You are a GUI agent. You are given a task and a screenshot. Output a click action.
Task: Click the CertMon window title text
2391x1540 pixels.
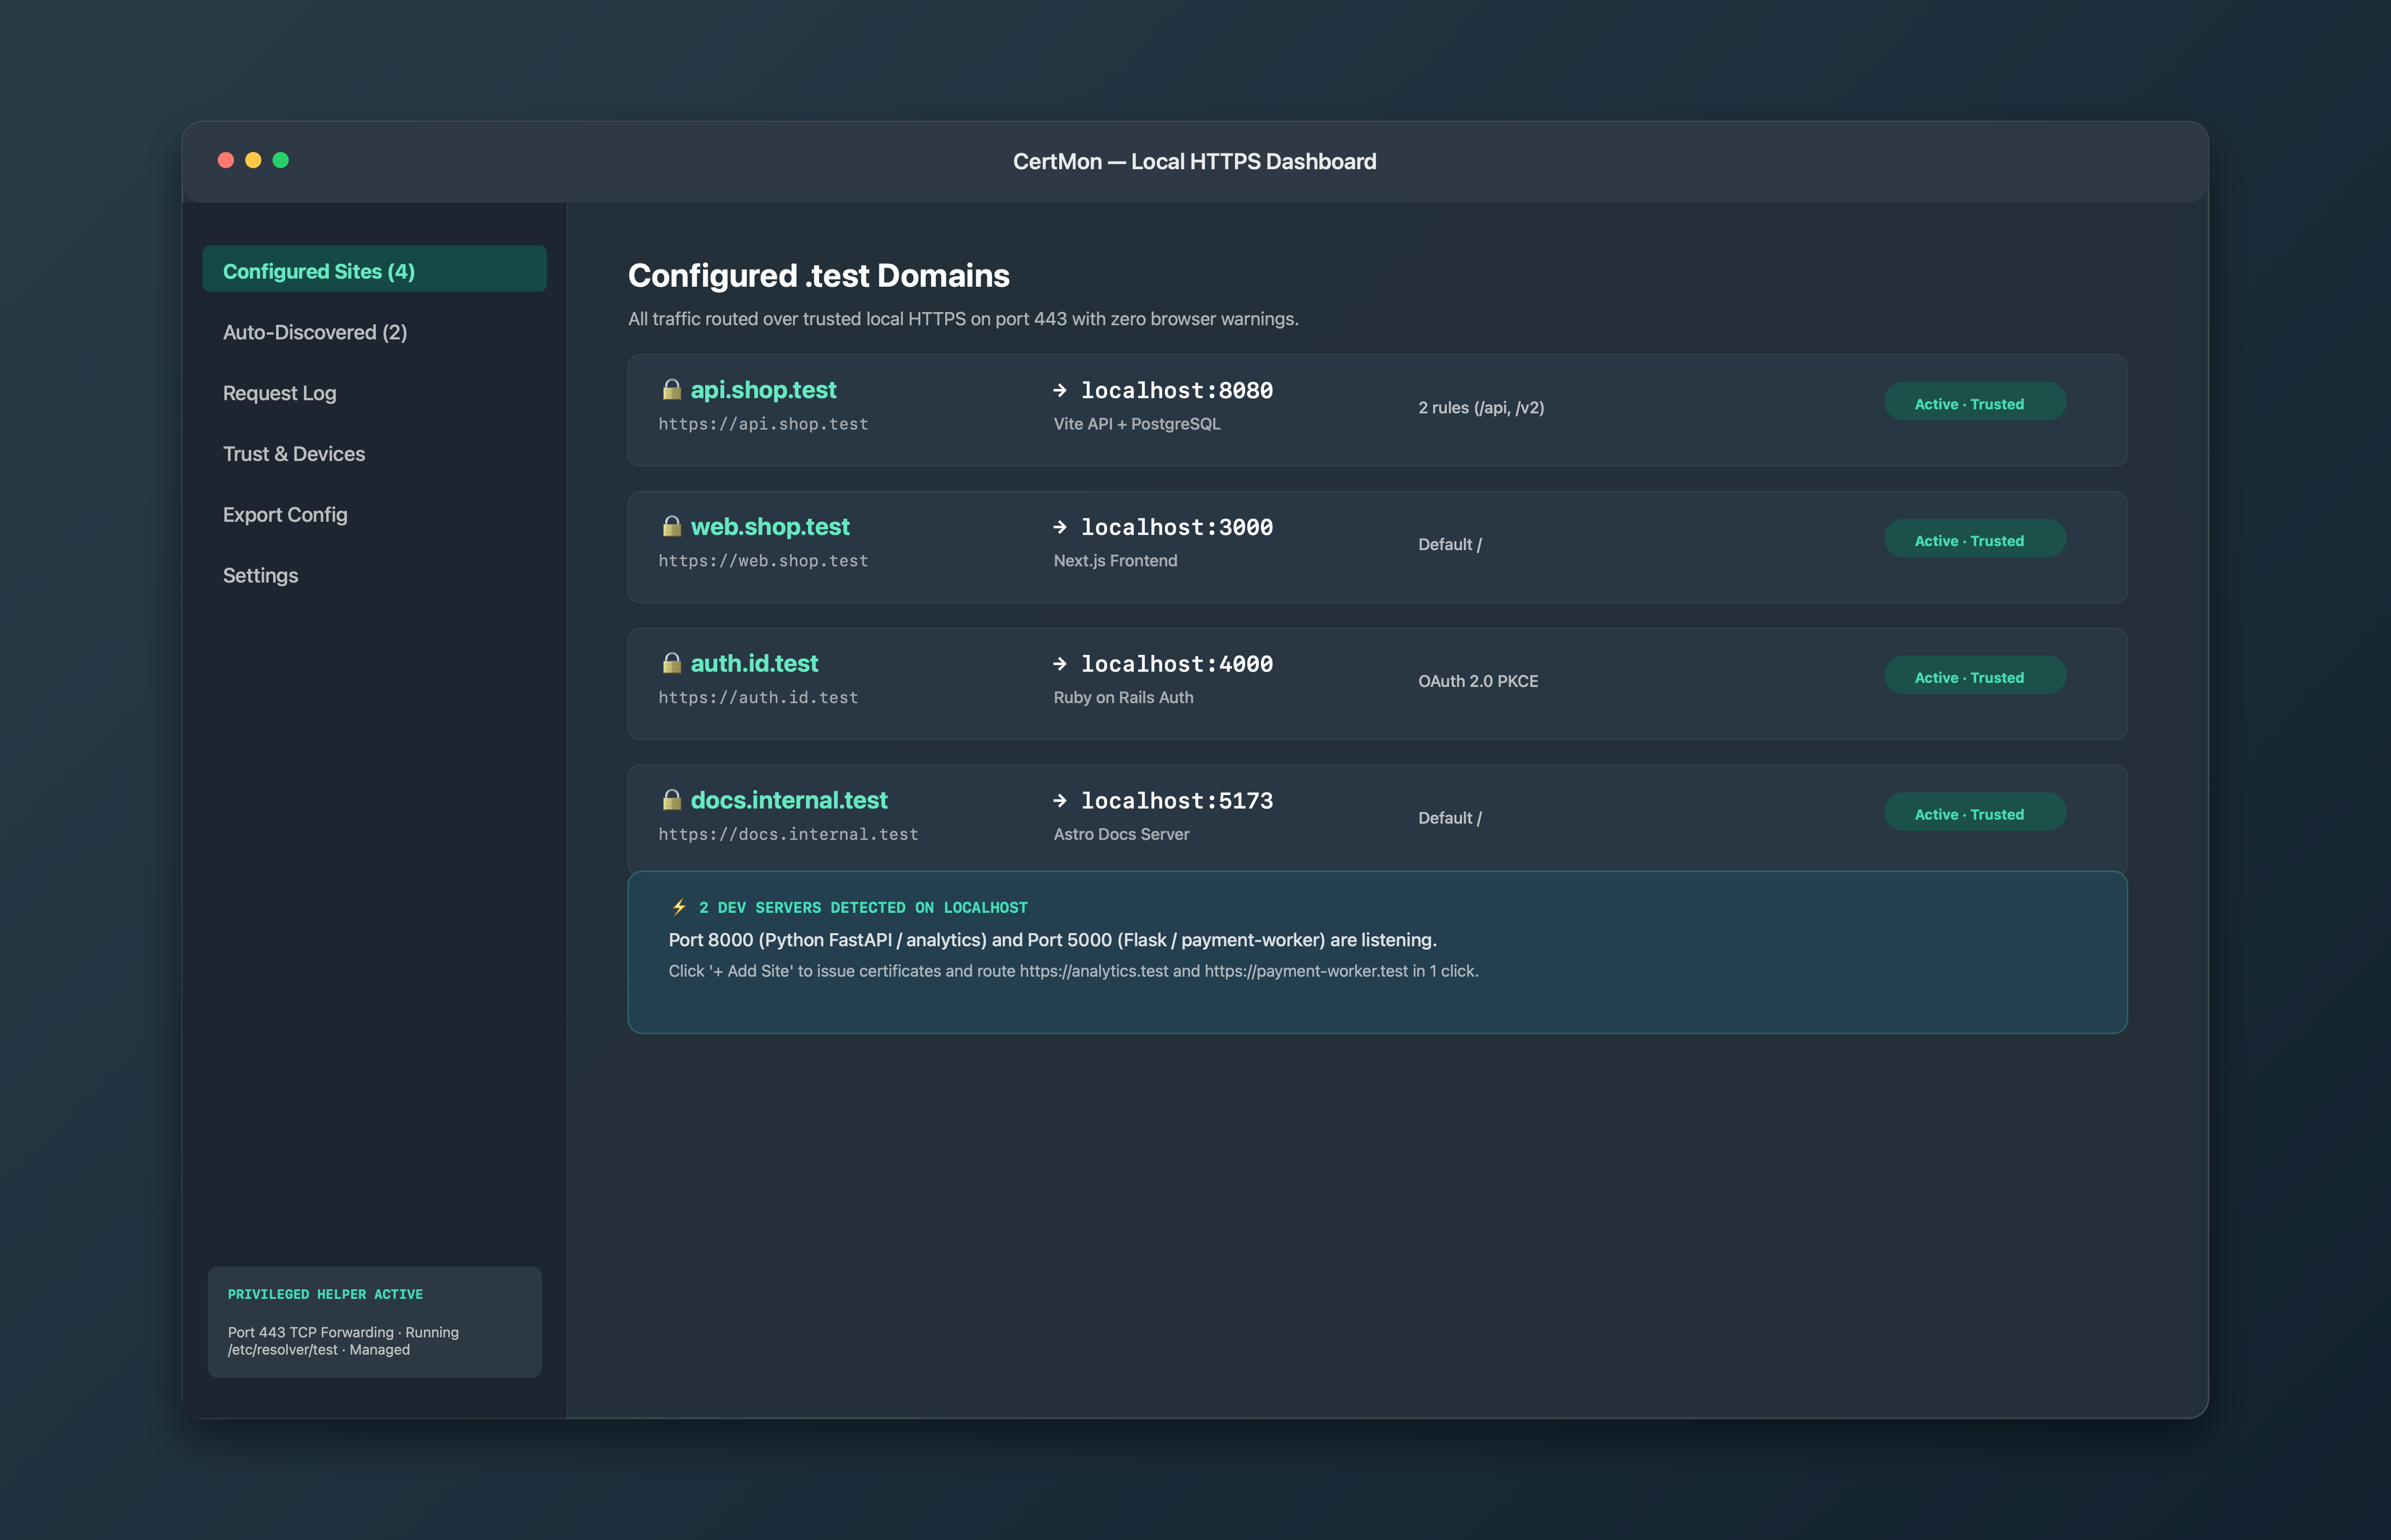click(1194, 162)
